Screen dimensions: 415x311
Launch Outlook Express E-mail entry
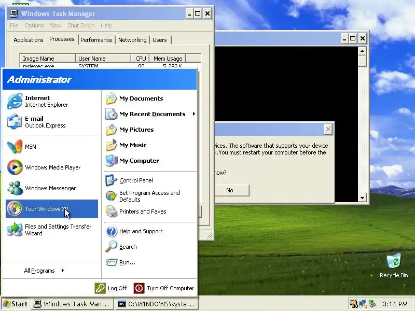(x=52, y=122)
